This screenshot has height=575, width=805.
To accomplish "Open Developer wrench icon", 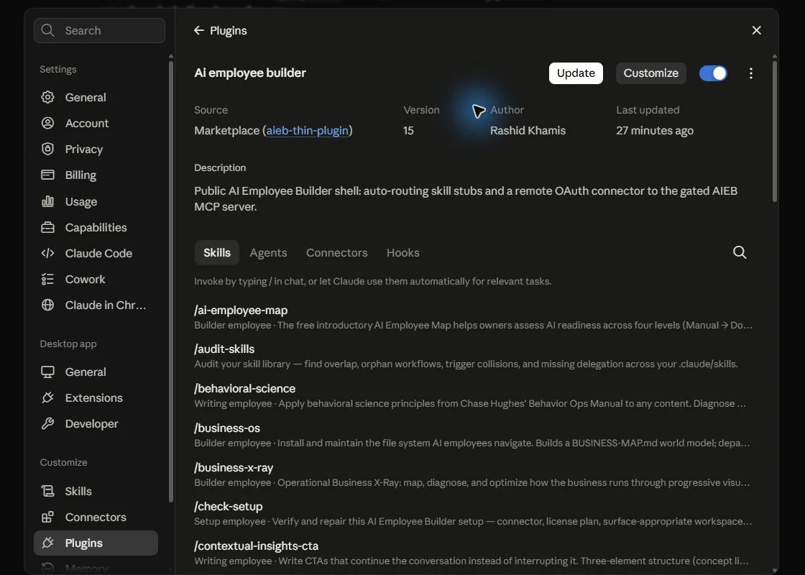I will tap(47, 423).
